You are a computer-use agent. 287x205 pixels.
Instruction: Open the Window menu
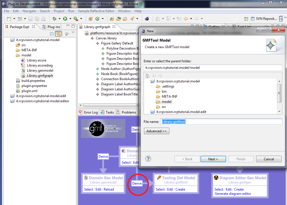coord(124,11)
